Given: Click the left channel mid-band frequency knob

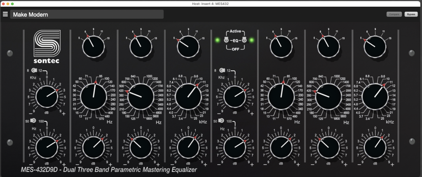Looking at the screenshot, I should point(141,97).
